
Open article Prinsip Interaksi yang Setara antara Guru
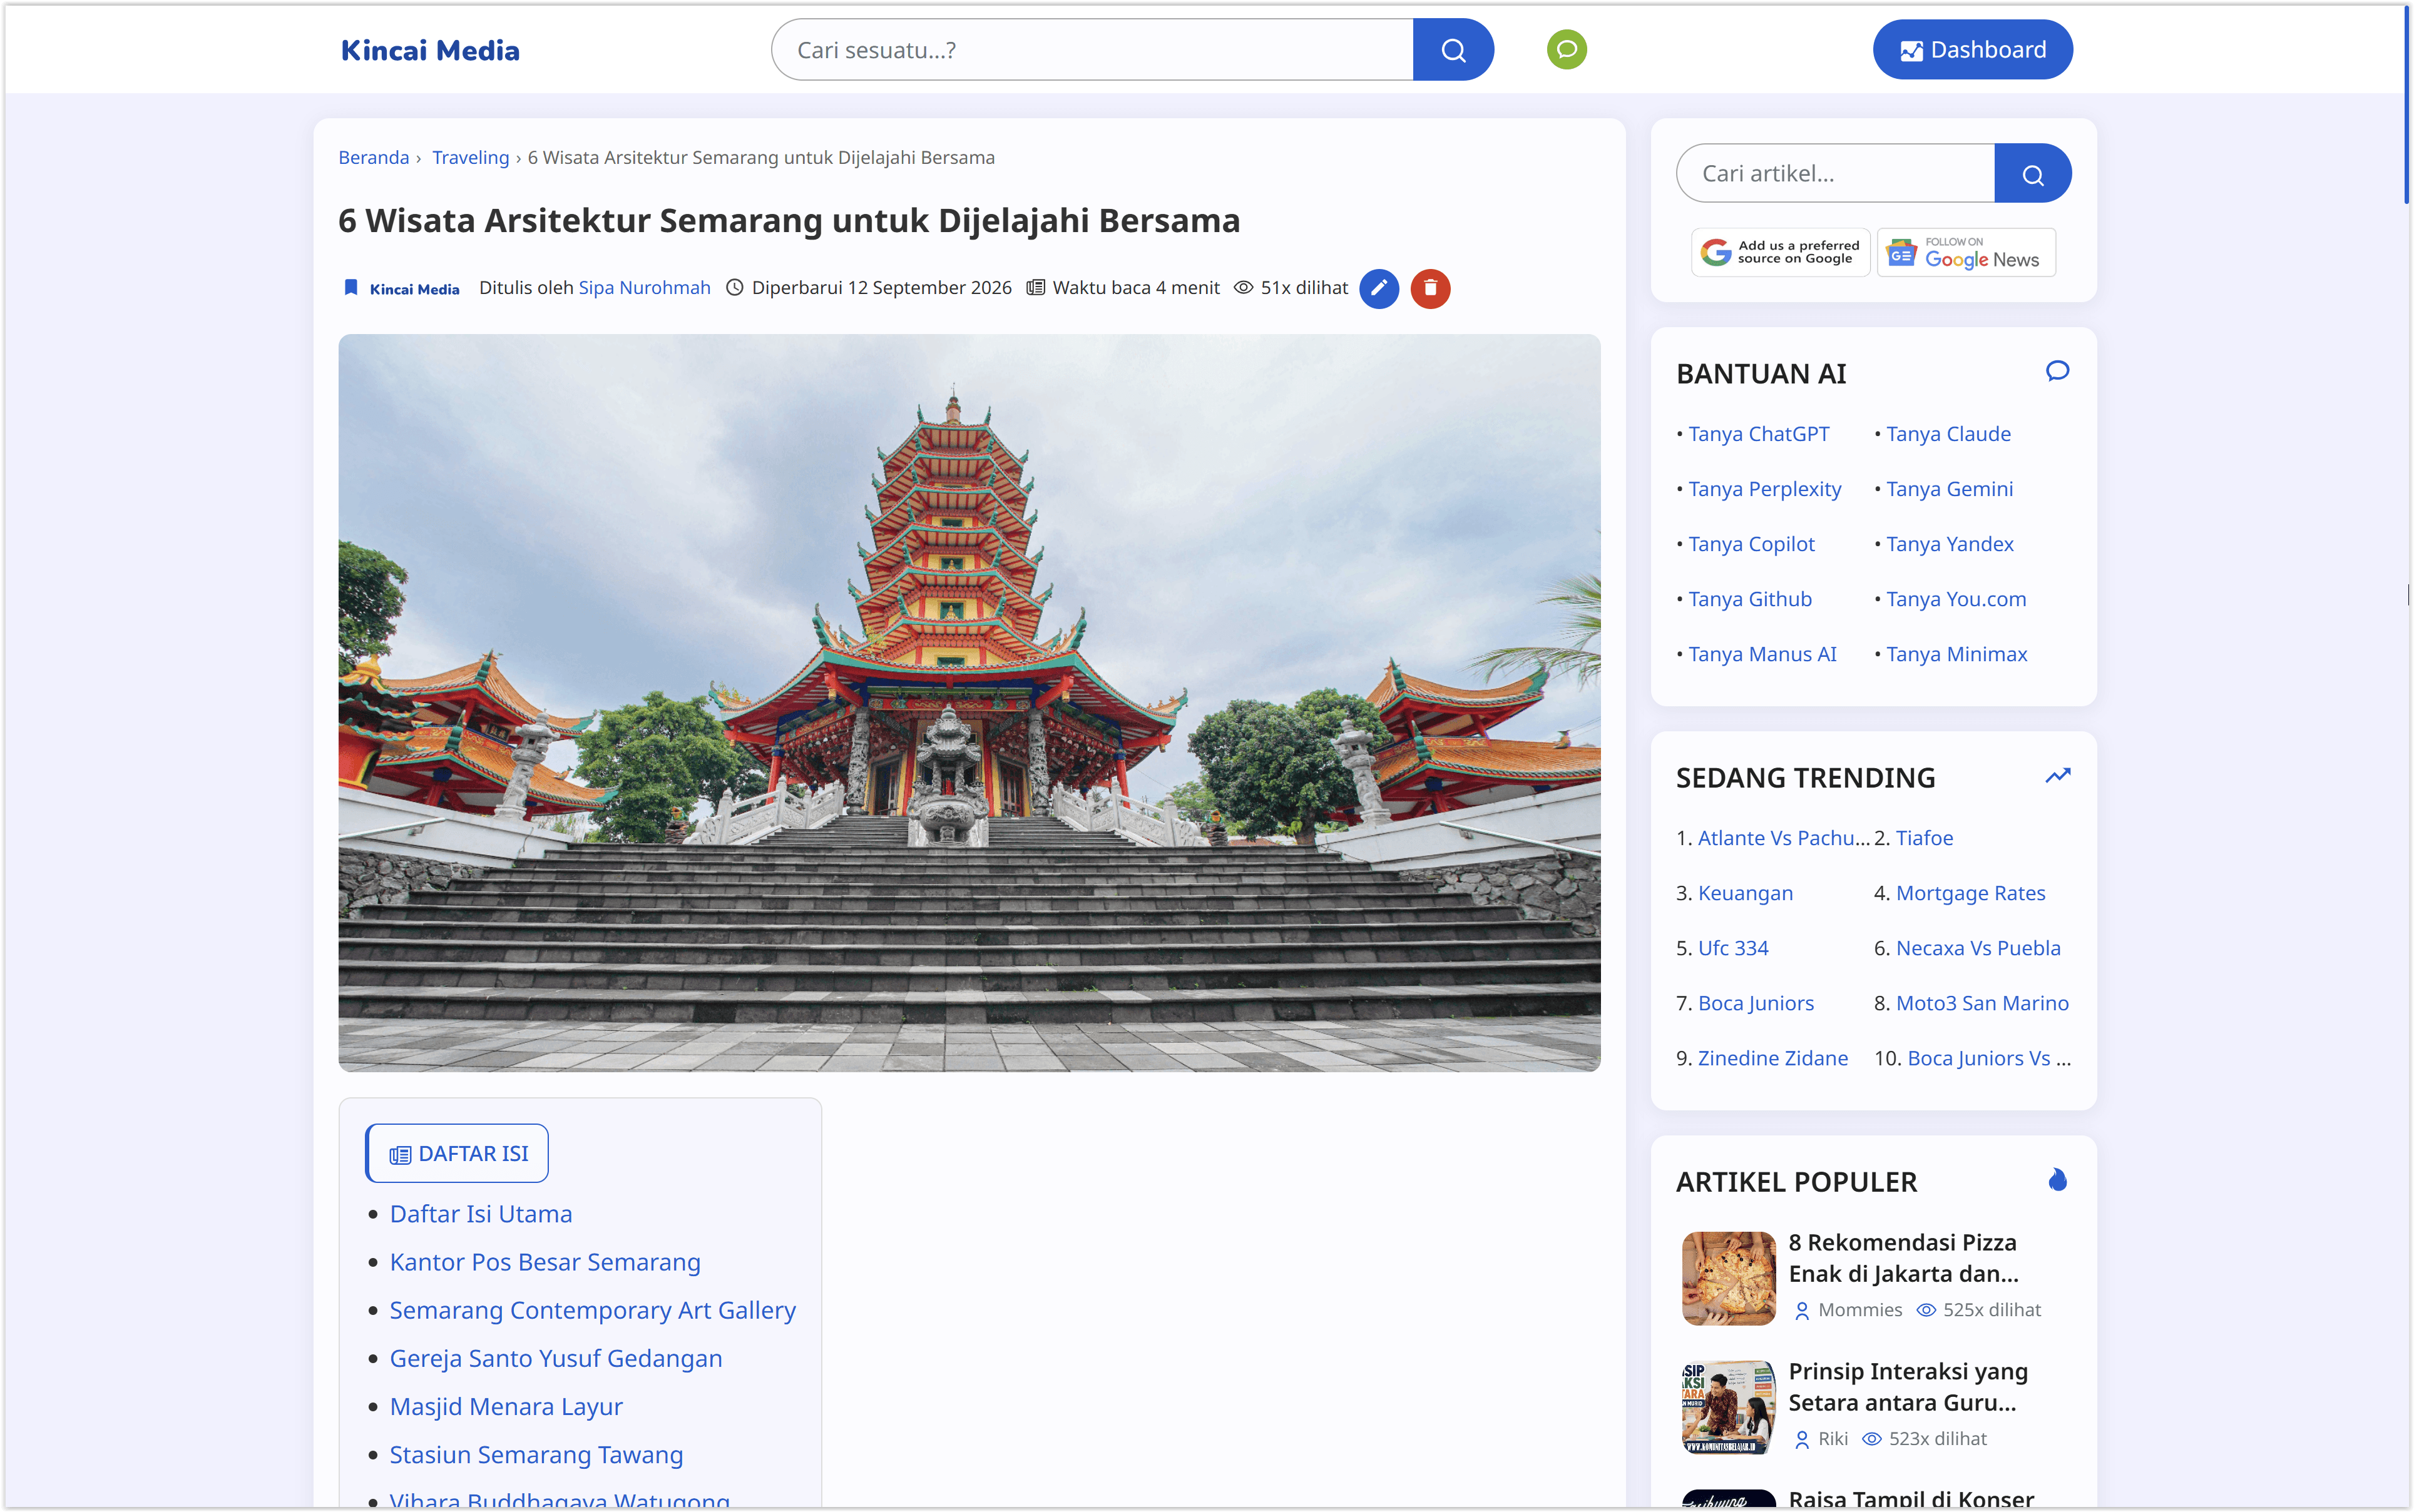1908,1387
